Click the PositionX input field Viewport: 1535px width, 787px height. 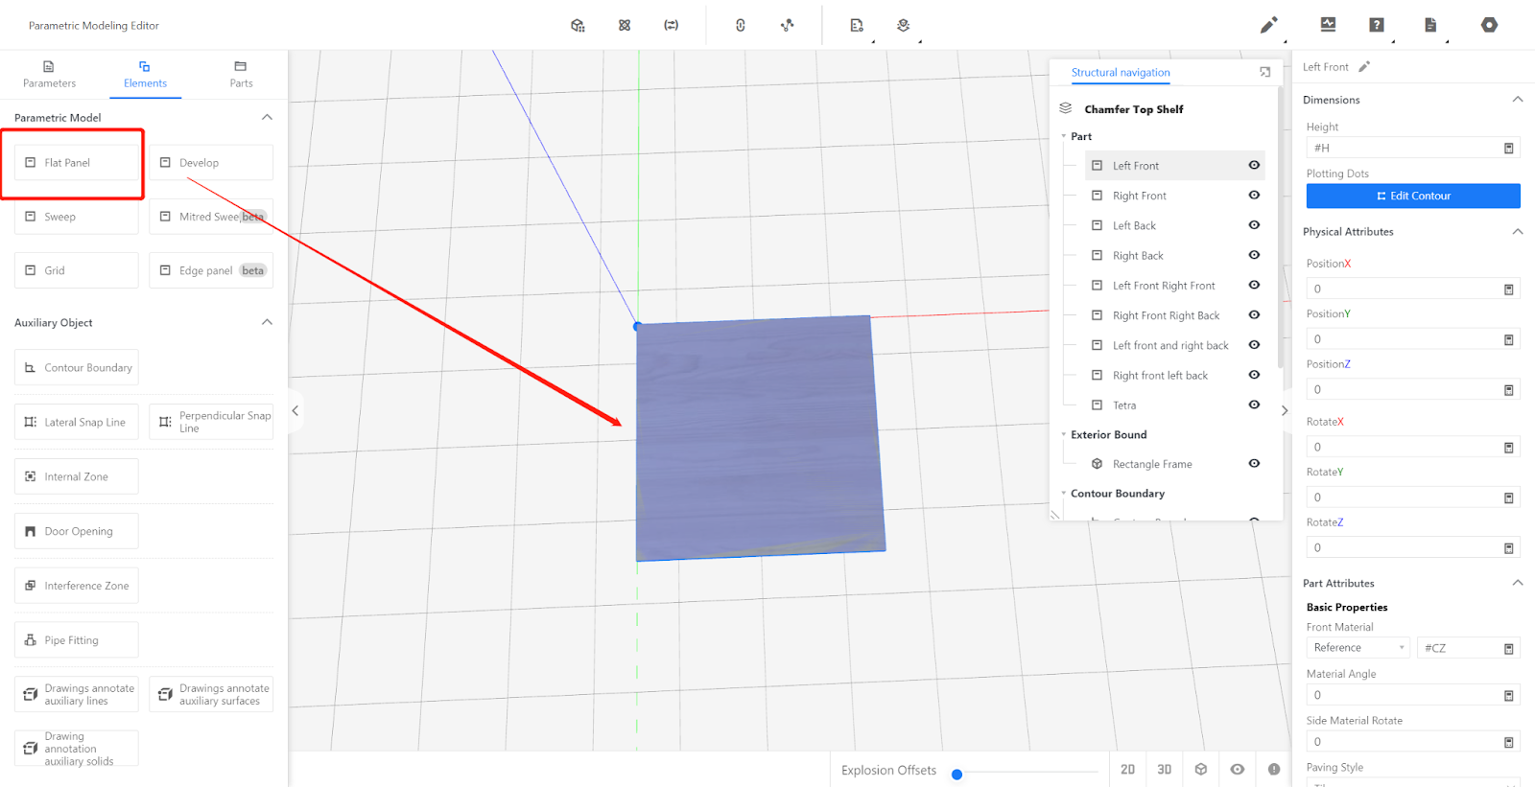click(x=1403, y=289)
